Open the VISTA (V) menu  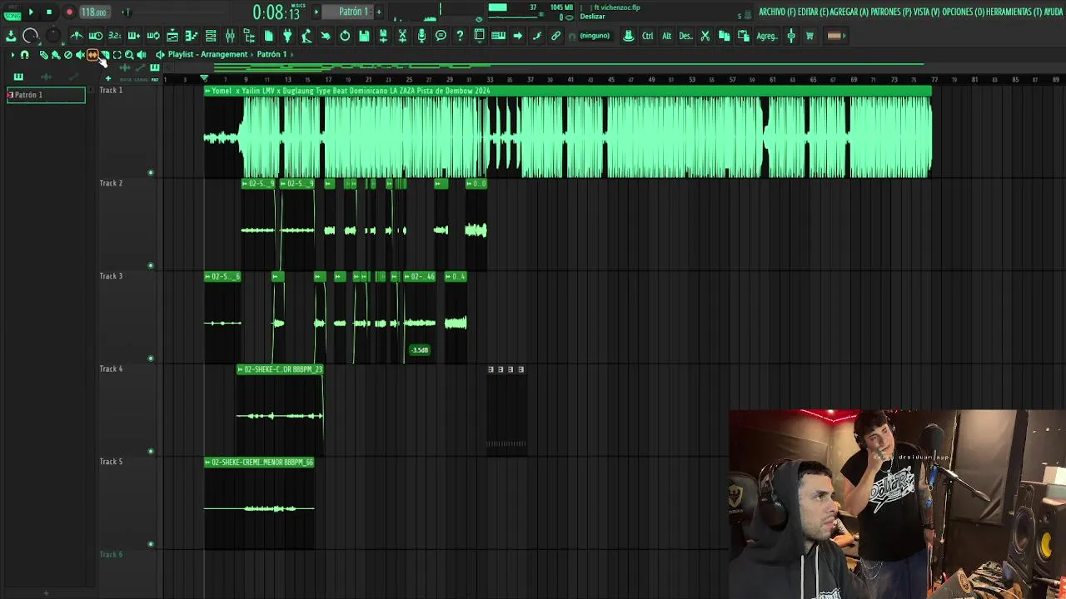pos(927,12)
